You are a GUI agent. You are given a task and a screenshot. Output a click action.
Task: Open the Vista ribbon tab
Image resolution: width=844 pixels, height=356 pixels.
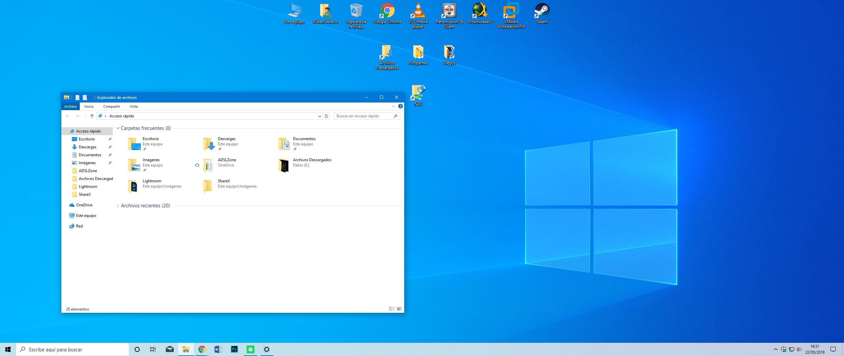pyautogui.click(x=134, y=106)
